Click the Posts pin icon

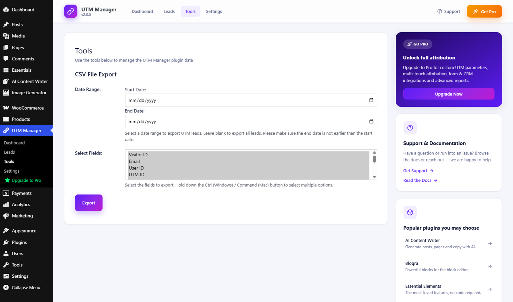(6, 25)
